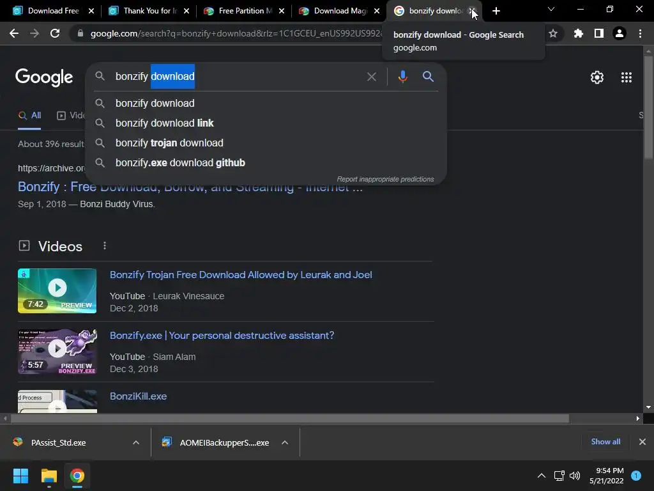Click the Chrome taskbar icon
Viewport: 654px width, 491px height.
point(77,476)
